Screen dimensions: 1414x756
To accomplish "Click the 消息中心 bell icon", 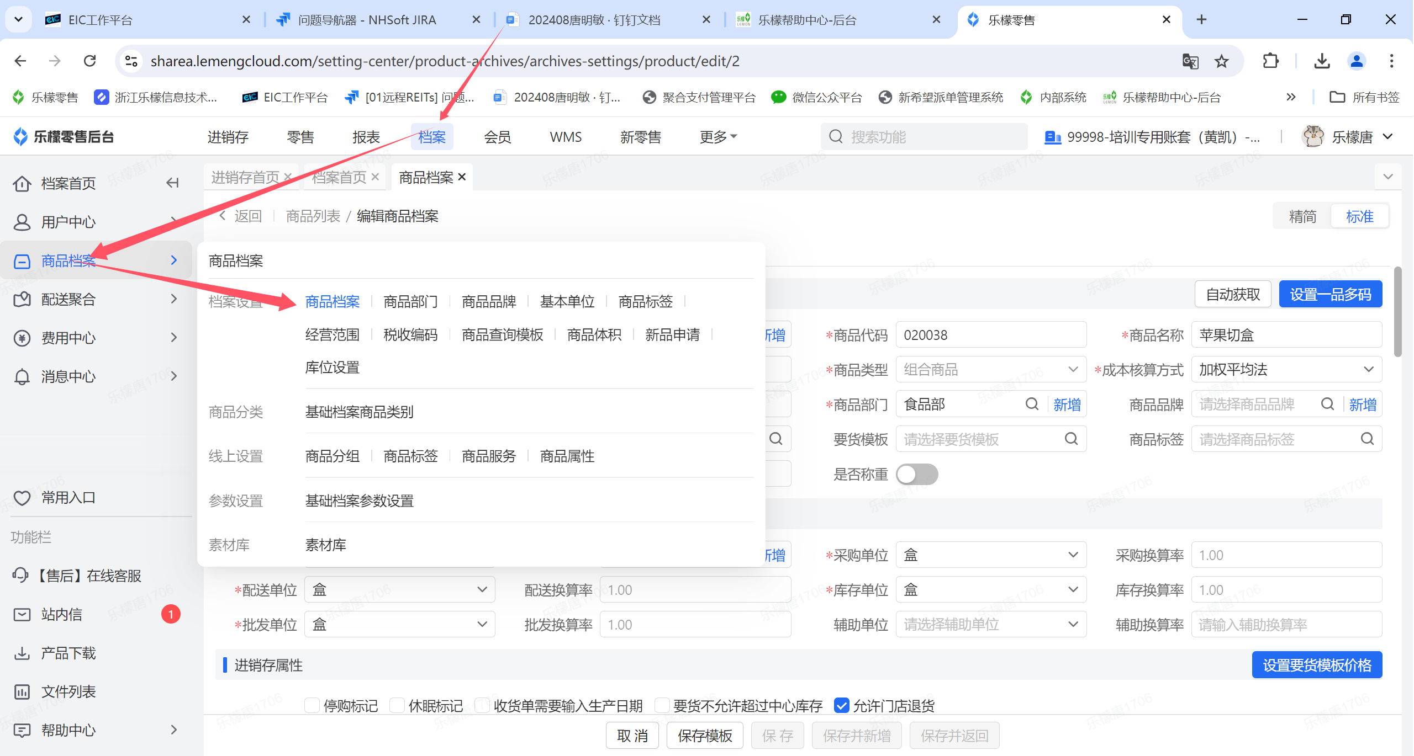I will point(22,376).
